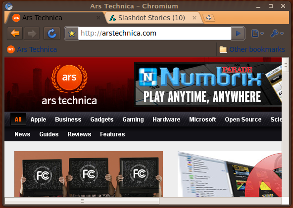This screenshot has height=208, width=293.
Task: Close the Ars Technica tab
Action: coord(98,18)
